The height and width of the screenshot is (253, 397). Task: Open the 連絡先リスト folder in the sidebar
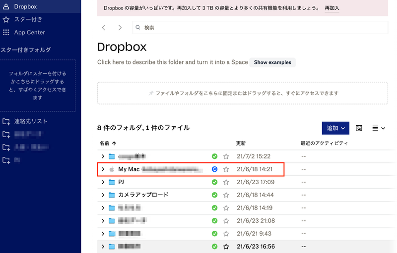pos(31,121)
